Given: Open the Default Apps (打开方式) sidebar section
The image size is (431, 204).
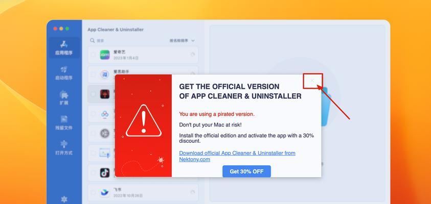Looking at the screenshot, I should click(64, 148).
